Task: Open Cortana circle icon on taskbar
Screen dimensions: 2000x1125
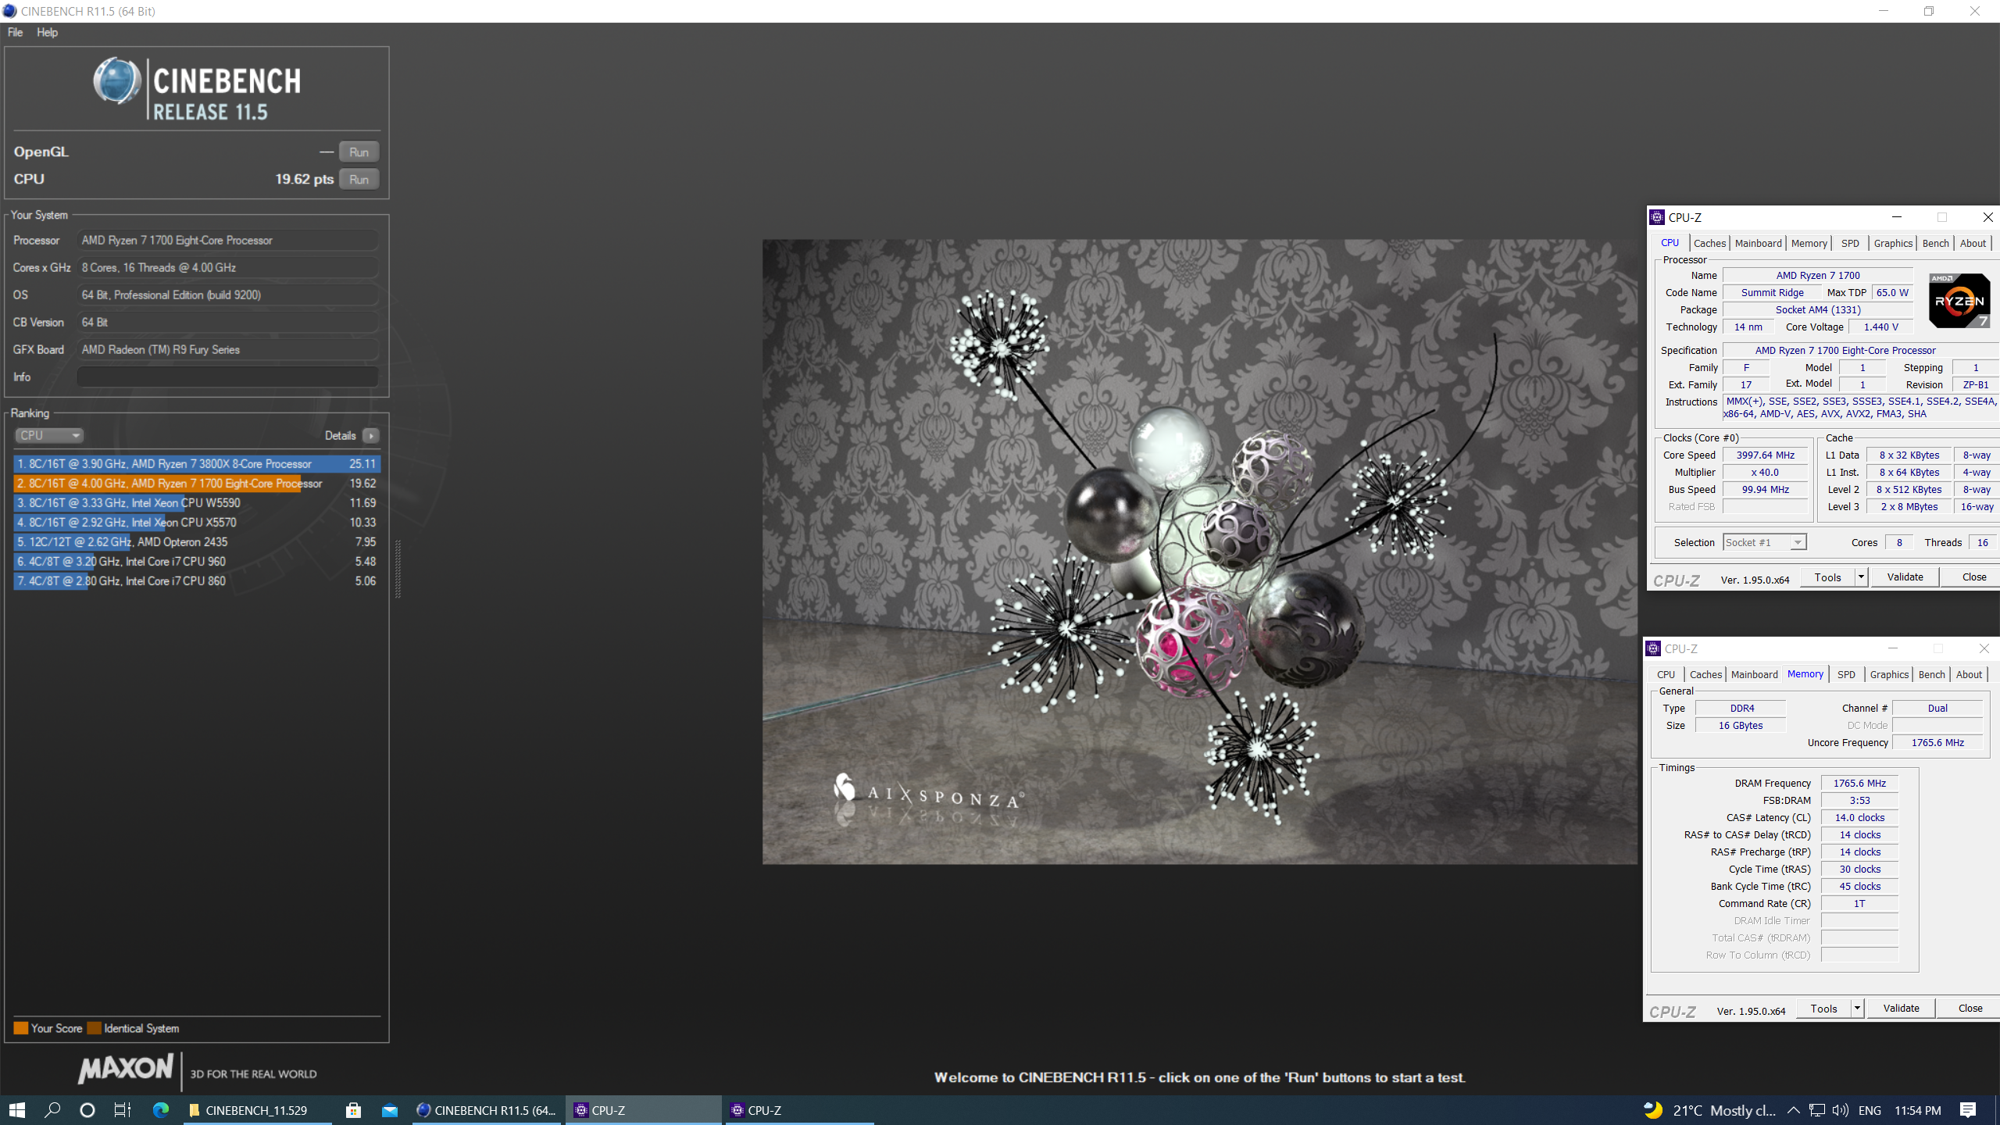Action: [87, 1109]
